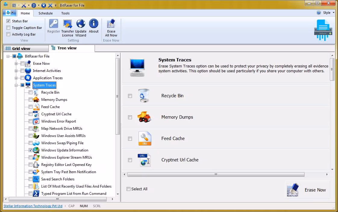338x212 pixels.
Task: Select System Tray Past Item Notification icon
Action: 36,172
